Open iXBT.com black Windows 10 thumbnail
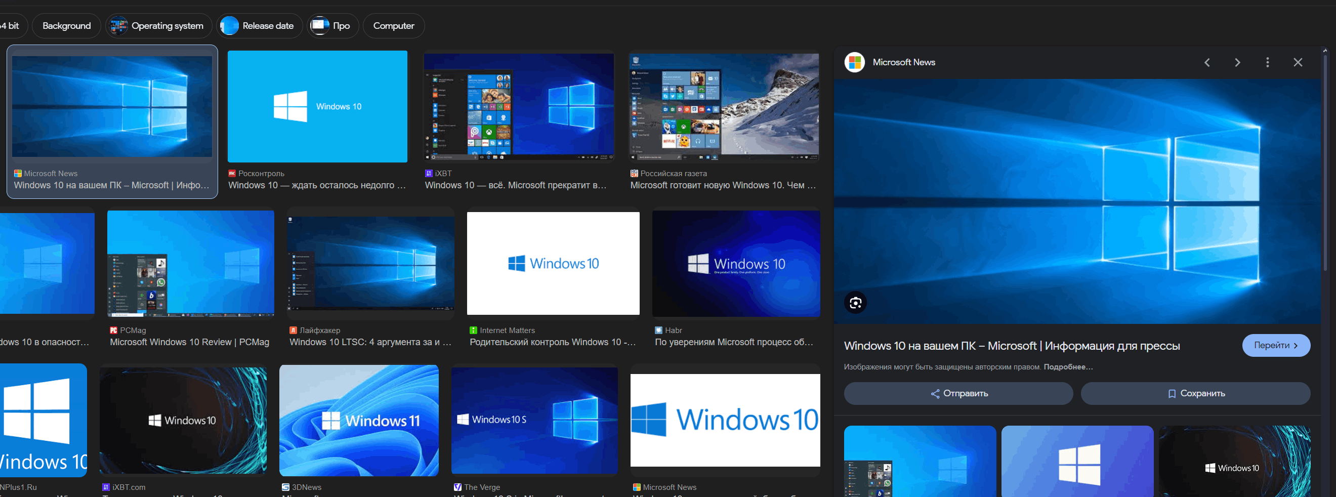 click(183, 420)
